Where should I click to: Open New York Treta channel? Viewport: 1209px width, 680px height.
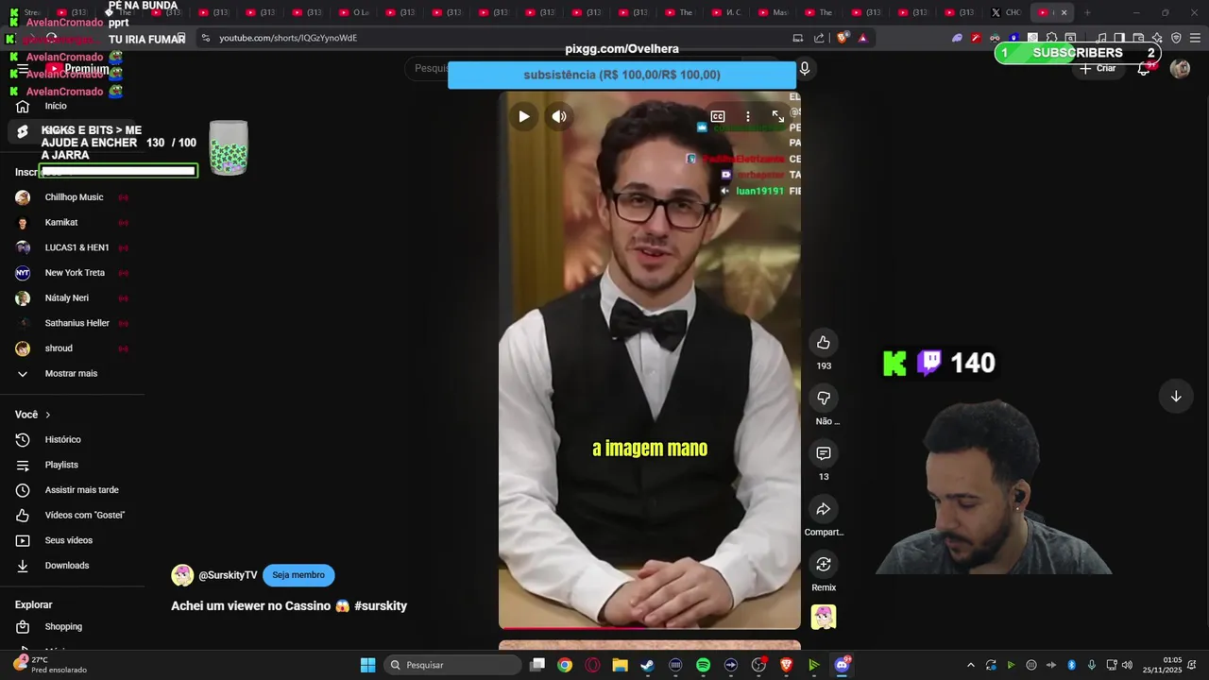pyautogui.click(x=73, y=273)
